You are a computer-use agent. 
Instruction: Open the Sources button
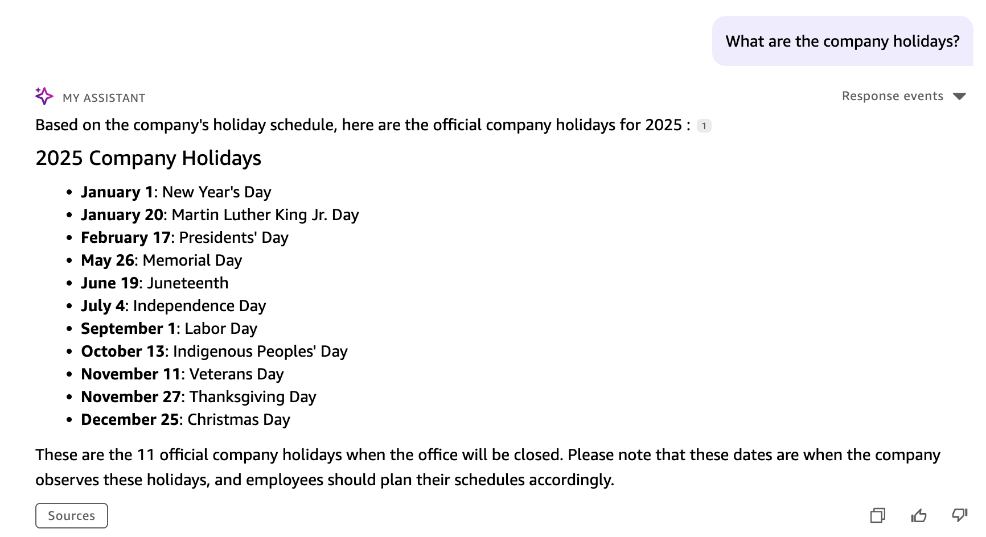(x=72, y=515)
